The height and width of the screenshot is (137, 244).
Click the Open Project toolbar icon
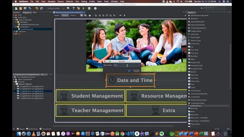pyautogui.click(x=25, y=8)
